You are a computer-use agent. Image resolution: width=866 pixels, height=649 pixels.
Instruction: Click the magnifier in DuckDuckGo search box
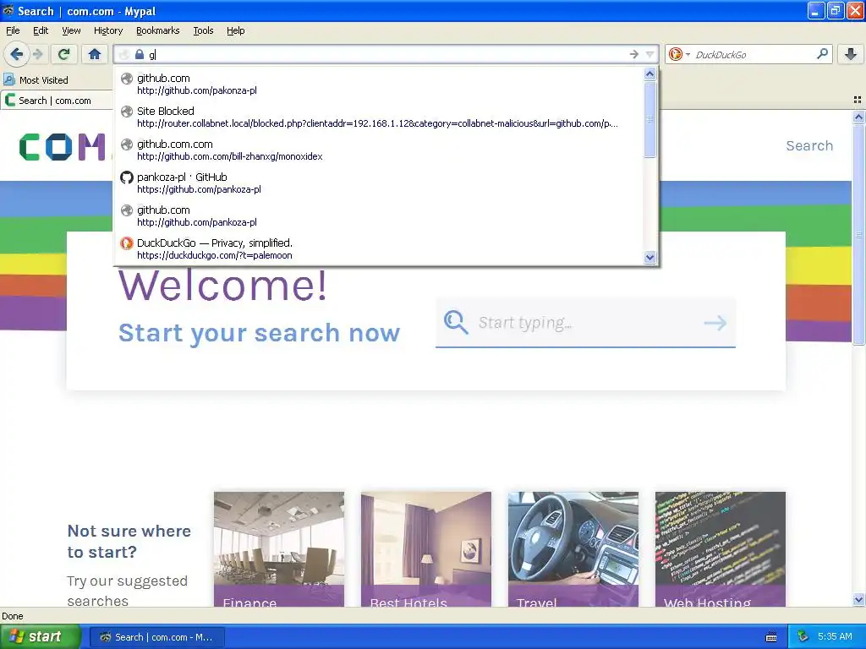[x=822, y=53]
